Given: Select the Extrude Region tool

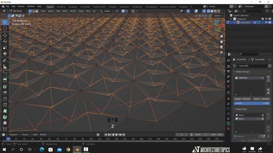Looking at the screenshot, I should click(5, 80).
